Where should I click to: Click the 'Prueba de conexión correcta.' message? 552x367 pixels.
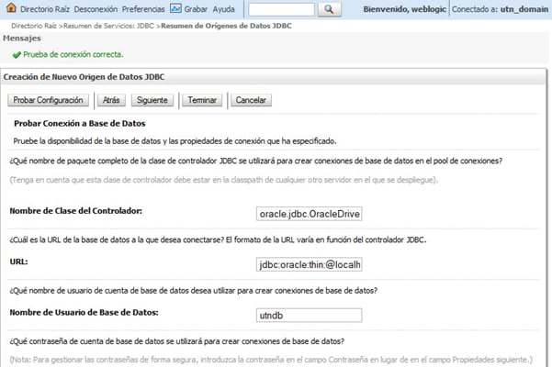[73, 54]
